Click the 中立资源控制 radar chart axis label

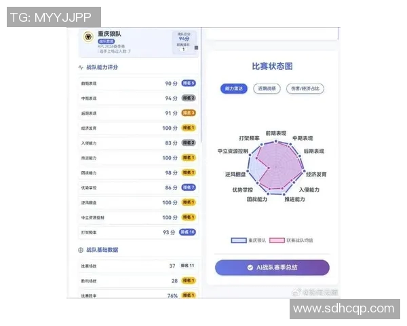[233, 151]
